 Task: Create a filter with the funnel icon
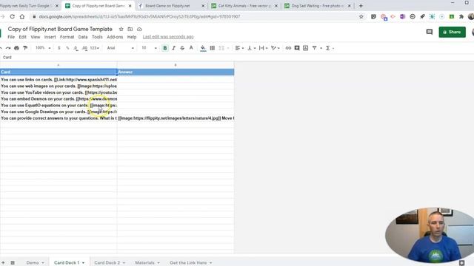(x=314, y=48)
